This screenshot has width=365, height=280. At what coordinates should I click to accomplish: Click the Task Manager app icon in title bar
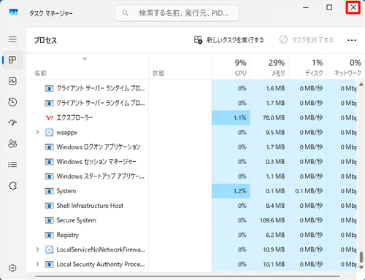[x=14, y=12]
